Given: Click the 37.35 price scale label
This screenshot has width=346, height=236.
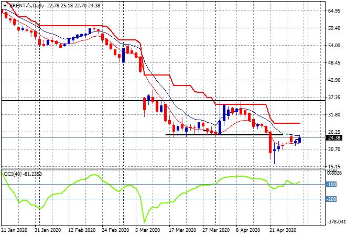Looking at the screenshot, I should tap(334, 98).
